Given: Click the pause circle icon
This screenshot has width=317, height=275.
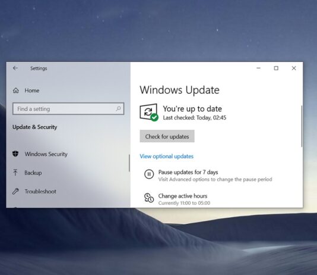Looking at the screenshot, I should pyautogui.click(x=149, y=174).
